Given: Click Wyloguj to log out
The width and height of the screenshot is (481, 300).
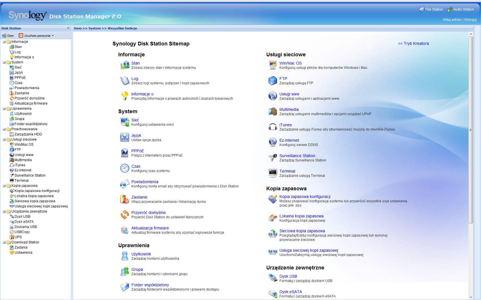Looking at the screenshot, I should pyautogui.click(x=470, y=20).
